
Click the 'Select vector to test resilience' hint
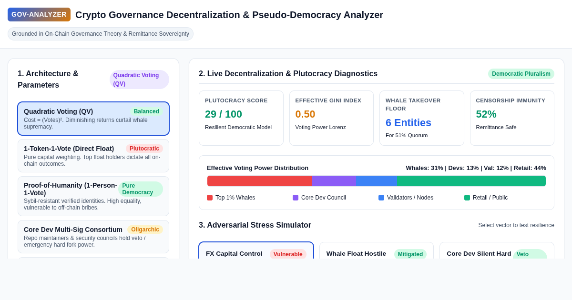[516, 225]
